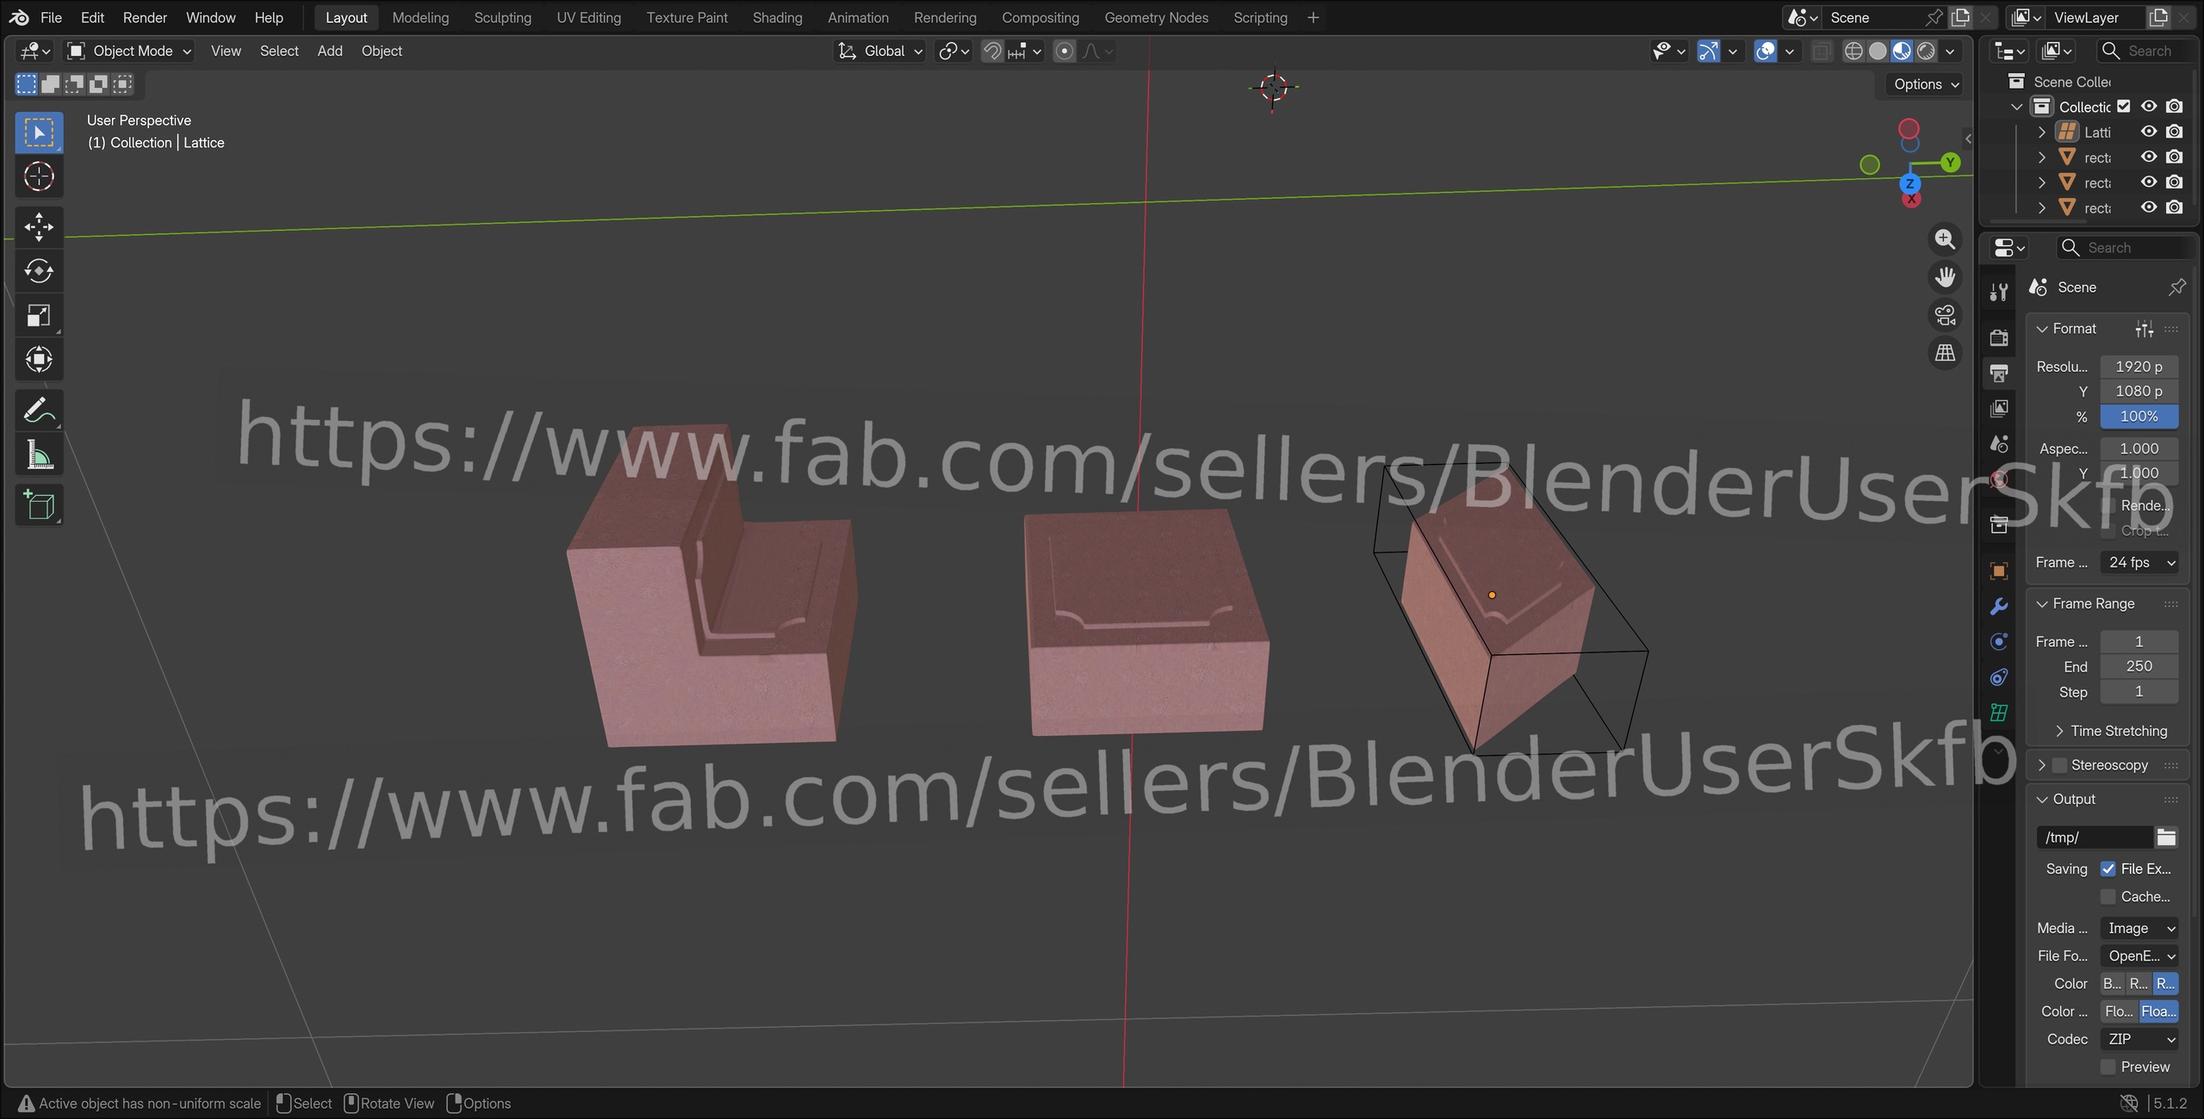The height and width of the screenshot is (1119, 2204).
Task: Open the Scene properties tab
Action: pyautogui.click(x=1999, y=444)
